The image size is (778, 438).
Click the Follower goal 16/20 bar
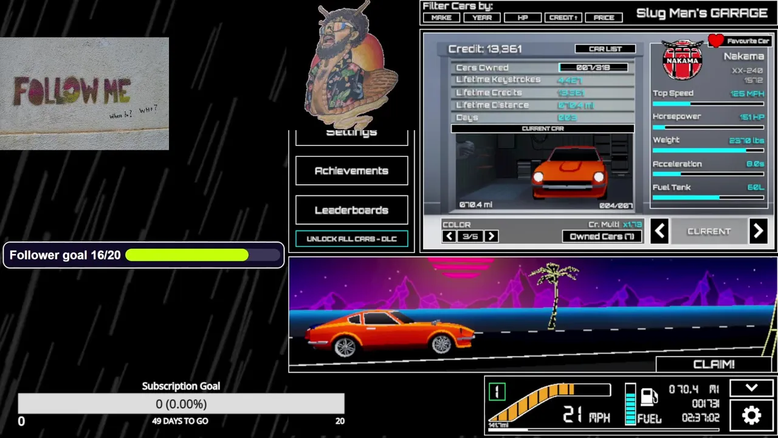(143, 255)
